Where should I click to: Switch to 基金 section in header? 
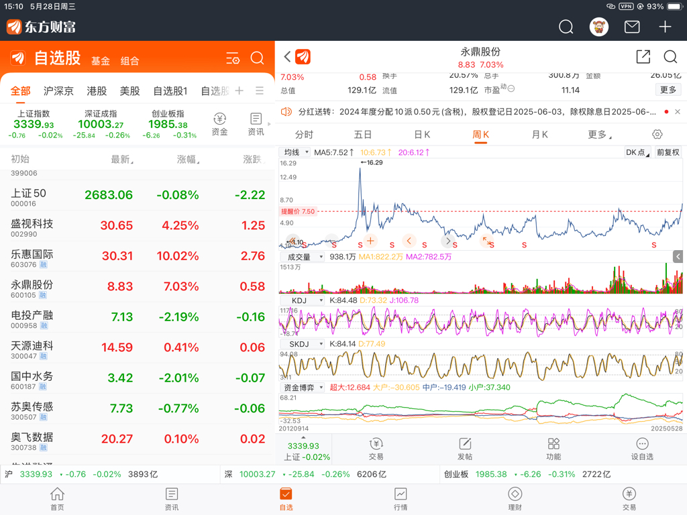[x=101, y=61]
